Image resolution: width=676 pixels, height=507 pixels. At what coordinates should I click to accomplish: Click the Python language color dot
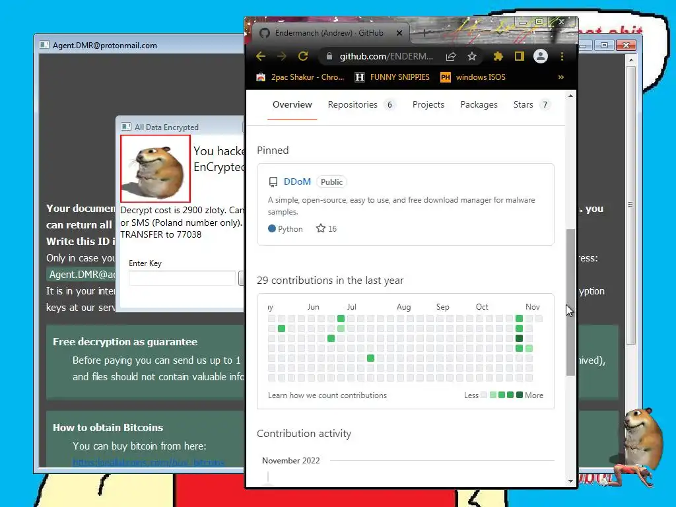pos(271,228)
